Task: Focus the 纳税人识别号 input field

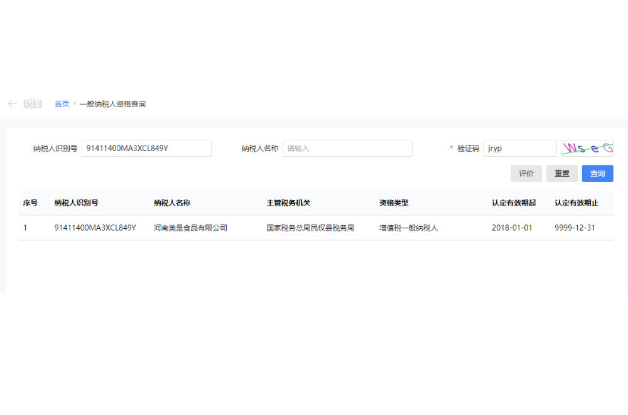Action: point(146,149)
